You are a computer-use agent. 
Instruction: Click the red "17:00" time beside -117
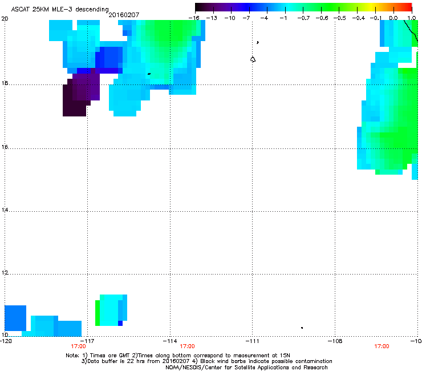78,346
